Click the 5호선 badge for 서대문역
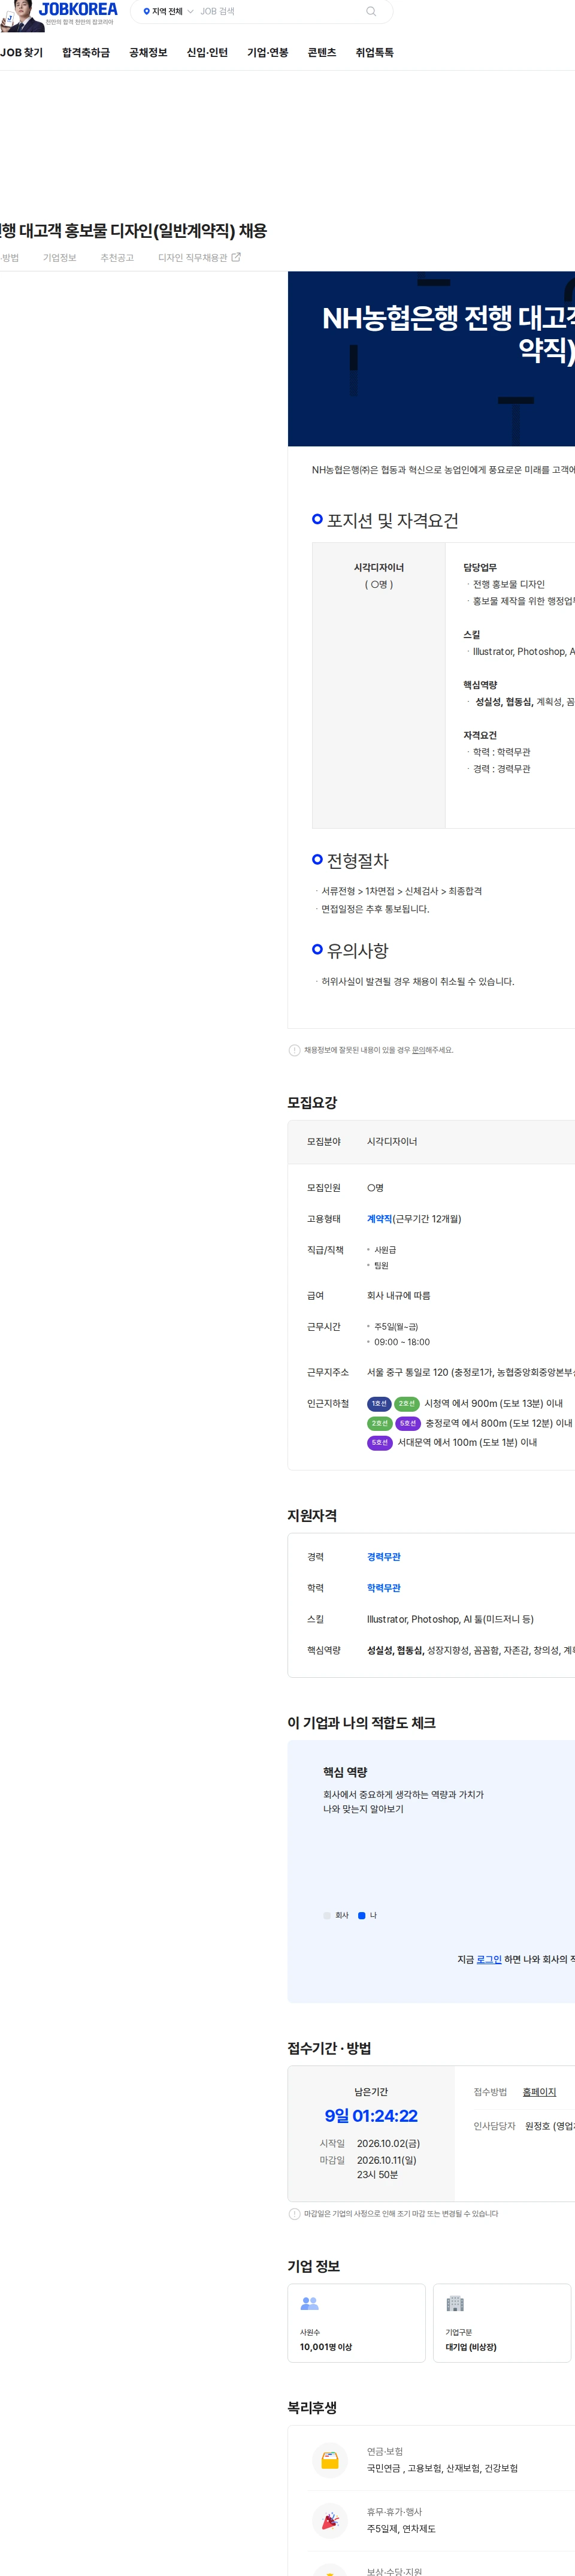575x2576 pixels. [379, 1442]
